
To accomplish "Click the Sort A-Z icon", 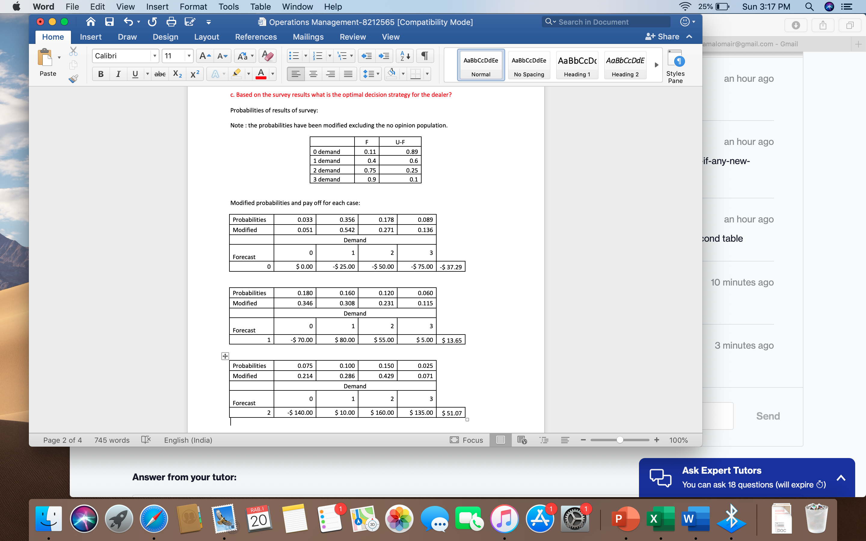I will coord(405,56).
